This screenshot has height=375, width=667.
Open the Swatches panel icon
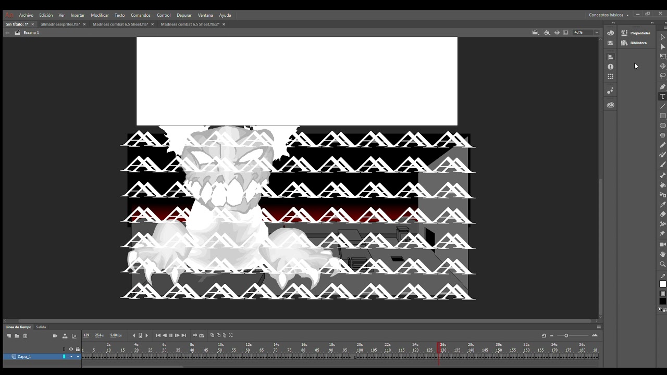pyautogui.click(x=610, y=43)
